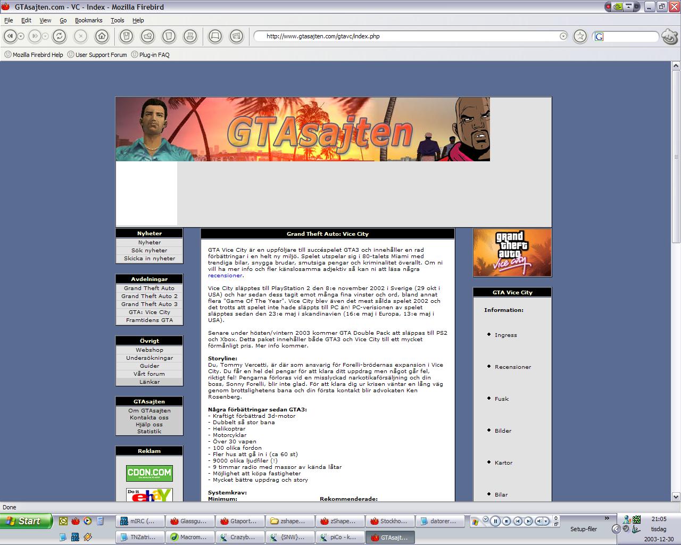Stop playback in taskbar media player
This screenshot has height=545, width=681.
click(506, 522)
